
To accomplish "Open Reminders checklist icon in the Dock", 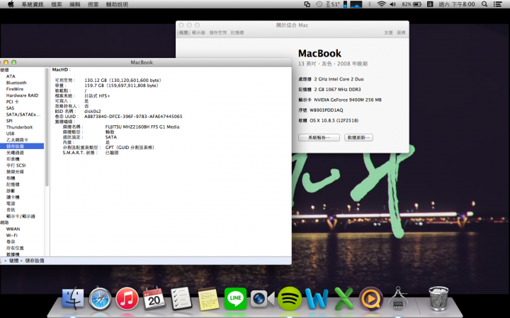I will coord(181,298).
